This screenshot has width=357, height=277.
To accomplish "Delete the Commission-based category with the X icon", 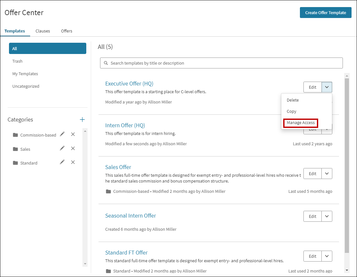I will pos(73,134).
